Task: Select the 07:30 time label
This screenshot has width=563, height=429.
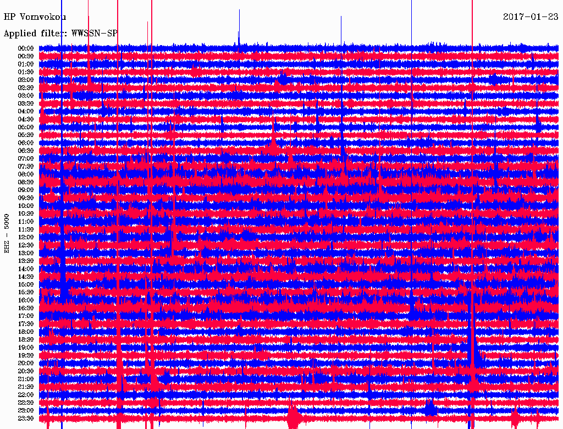Action: (26, 166)
